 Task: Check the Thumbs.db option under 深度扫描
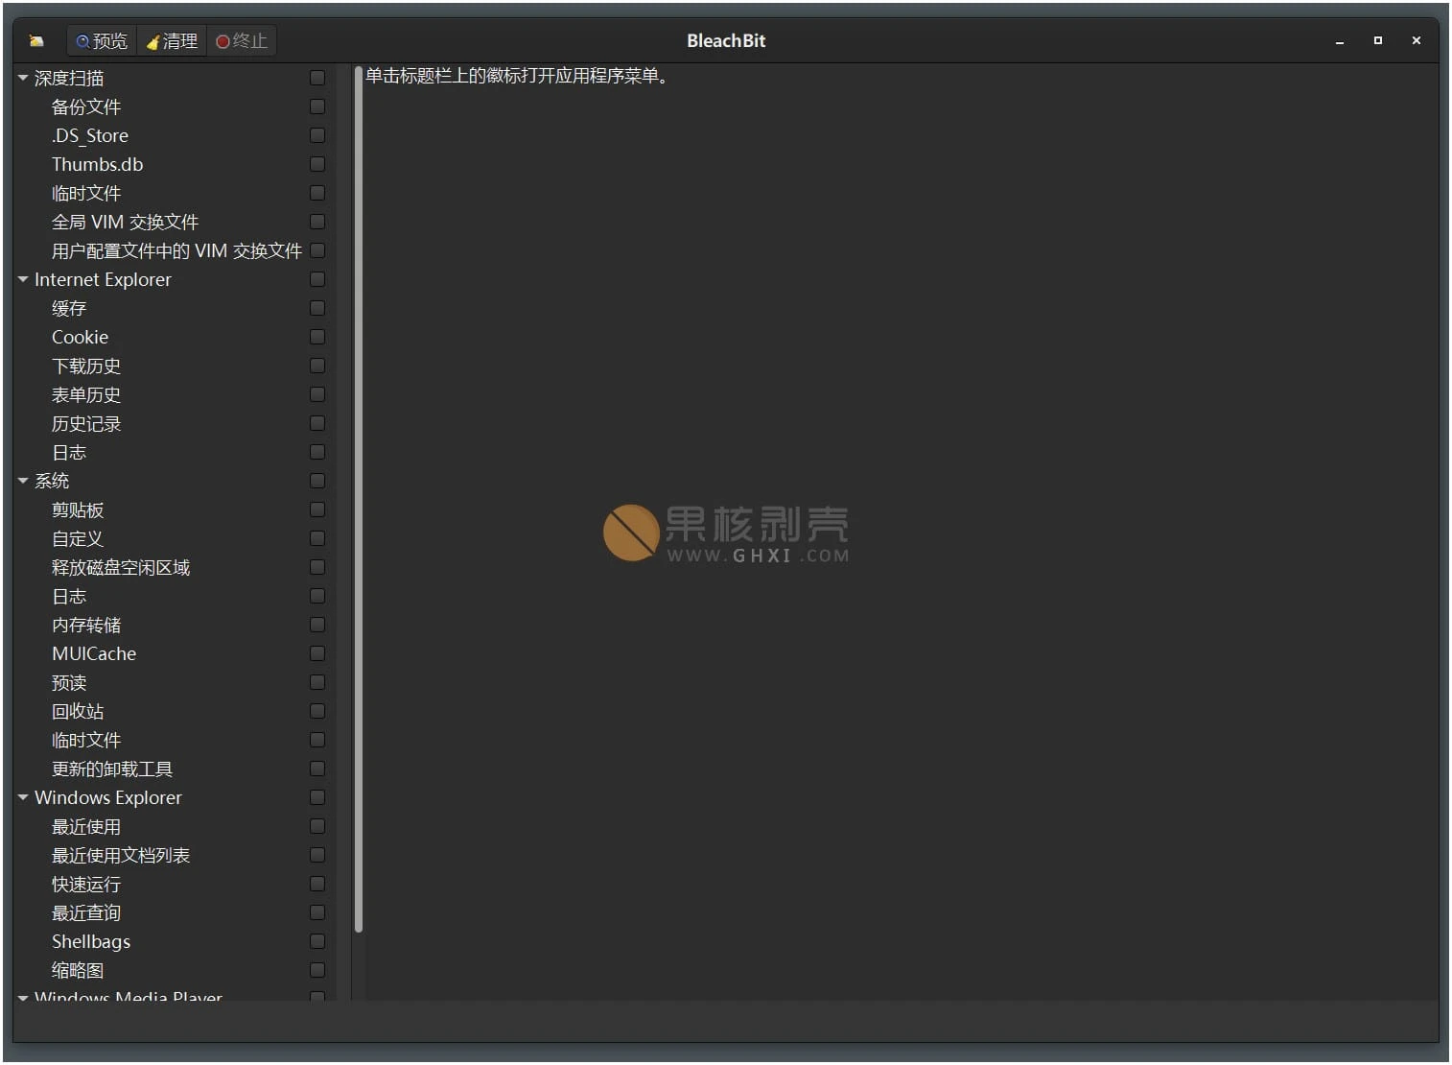point(317,164)
